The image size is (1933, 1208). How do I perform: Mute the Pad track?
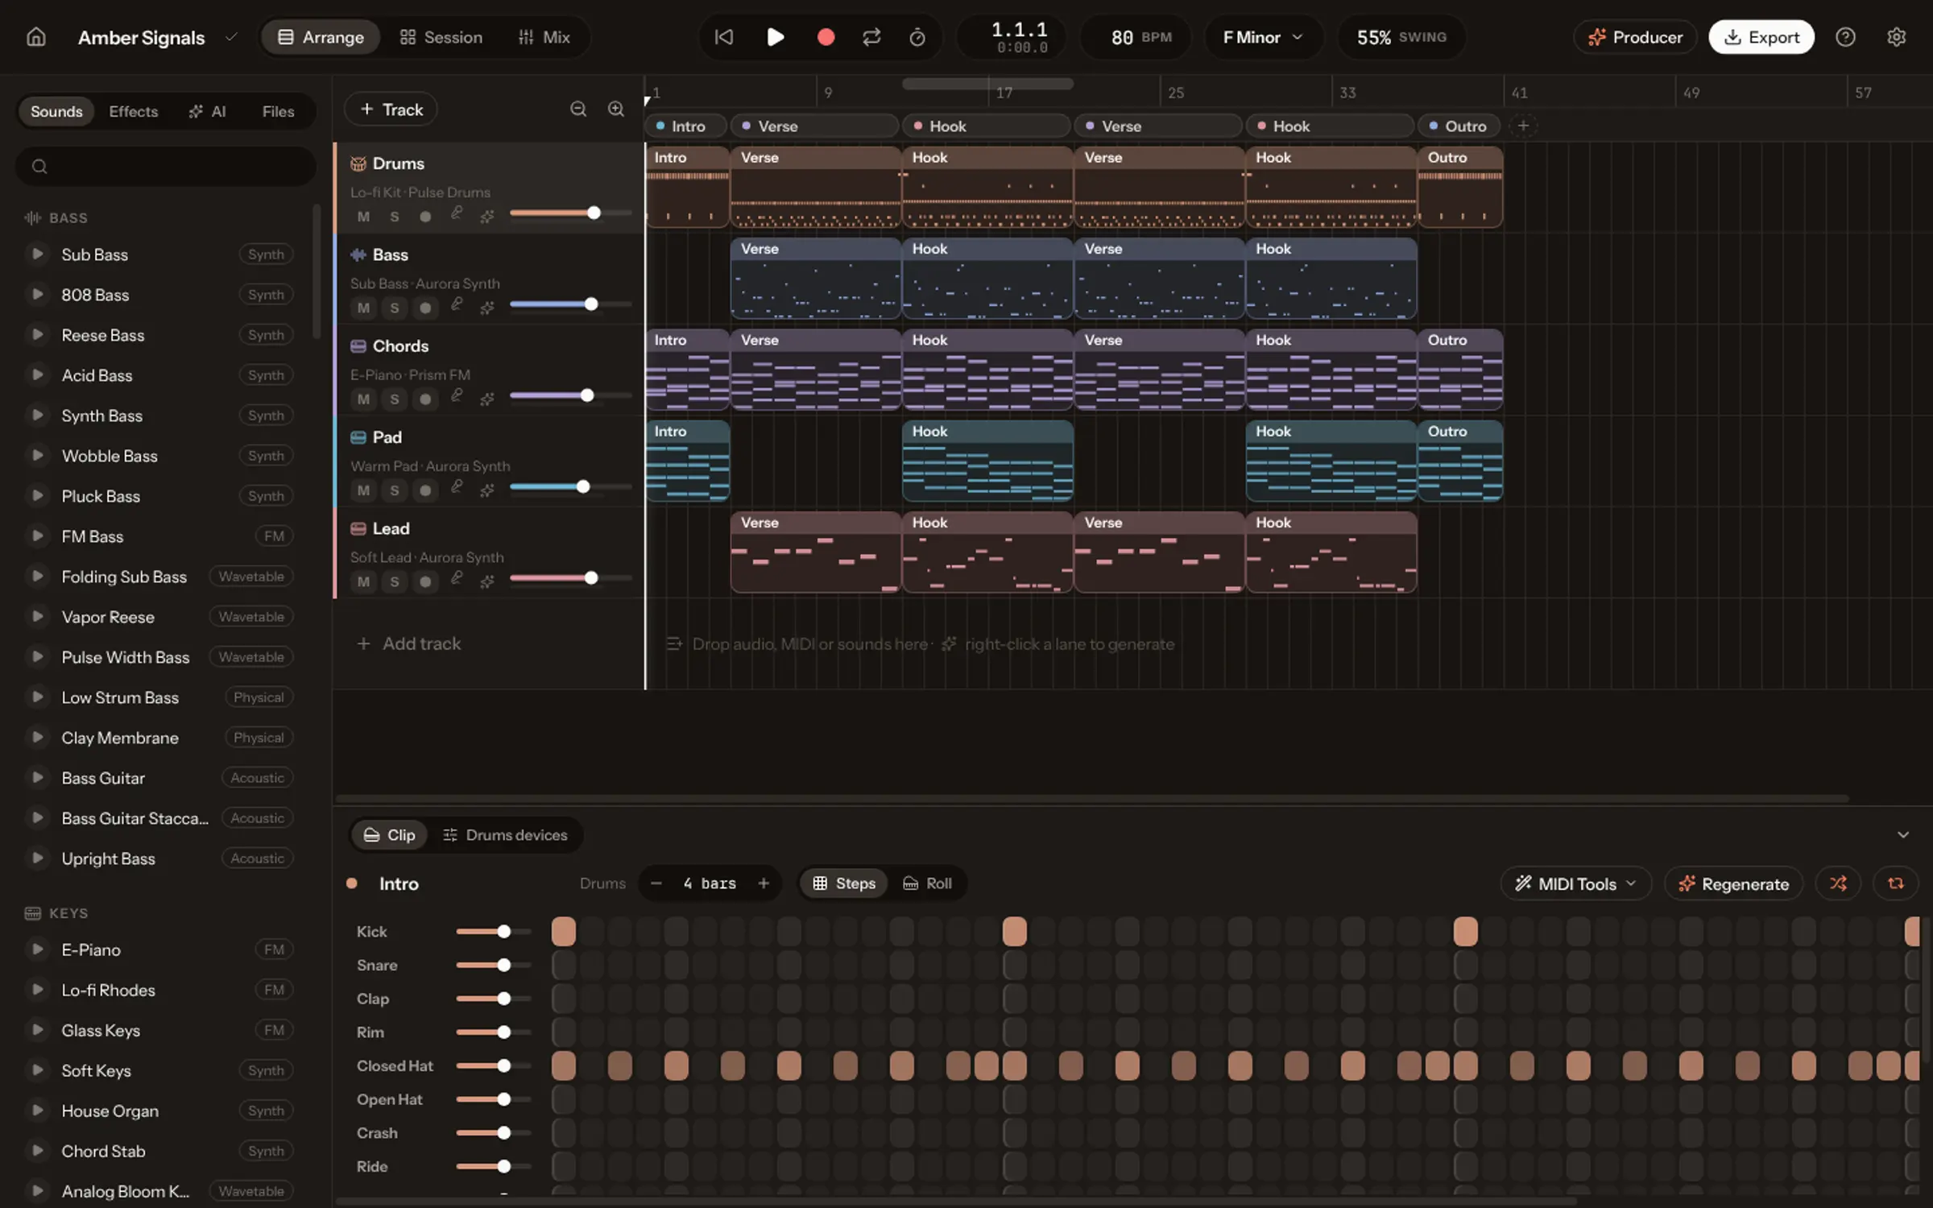point(363,490)
